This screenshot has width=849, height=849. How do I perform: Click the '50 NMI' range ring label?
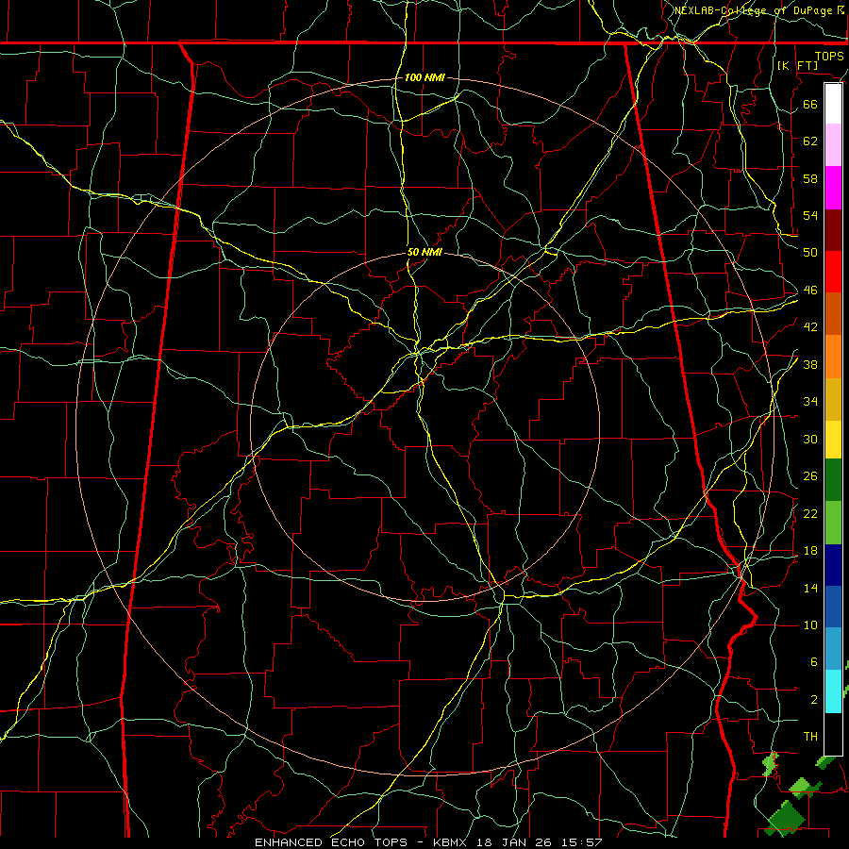click(425, 252)
